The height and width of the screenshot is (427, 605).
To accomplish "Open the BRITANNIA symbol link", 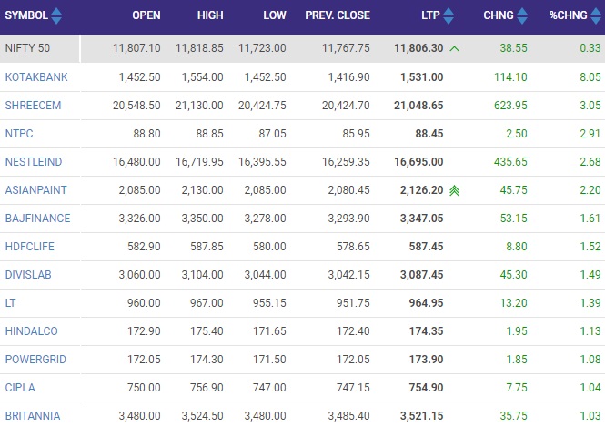I will (33, 415).
